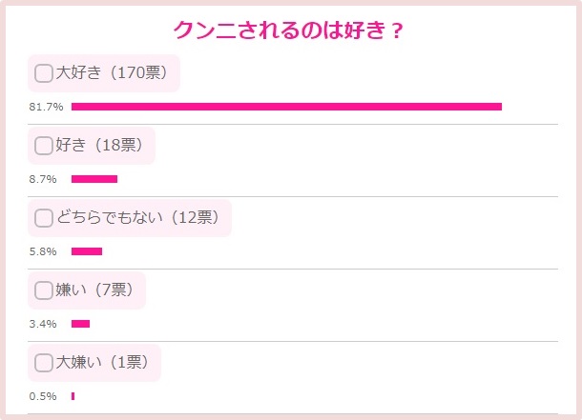Click the 5.8% percentage text
Image resolution: width=582 pixels, height=420 pixels.
click(43, 251)
